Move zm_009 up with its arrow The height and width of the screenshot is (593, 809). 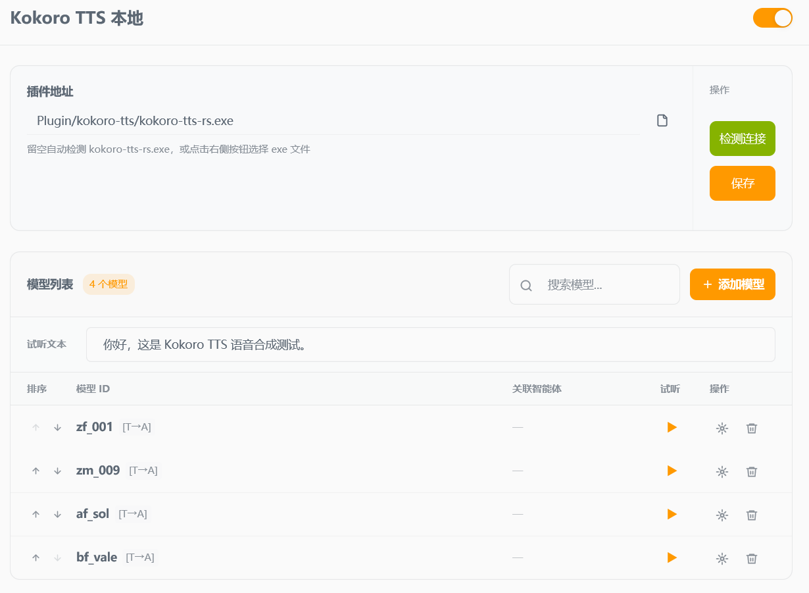tap(36, 471)
